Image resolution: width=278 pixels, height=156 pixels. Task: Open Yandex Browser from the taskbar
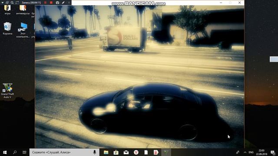point(136,152)
